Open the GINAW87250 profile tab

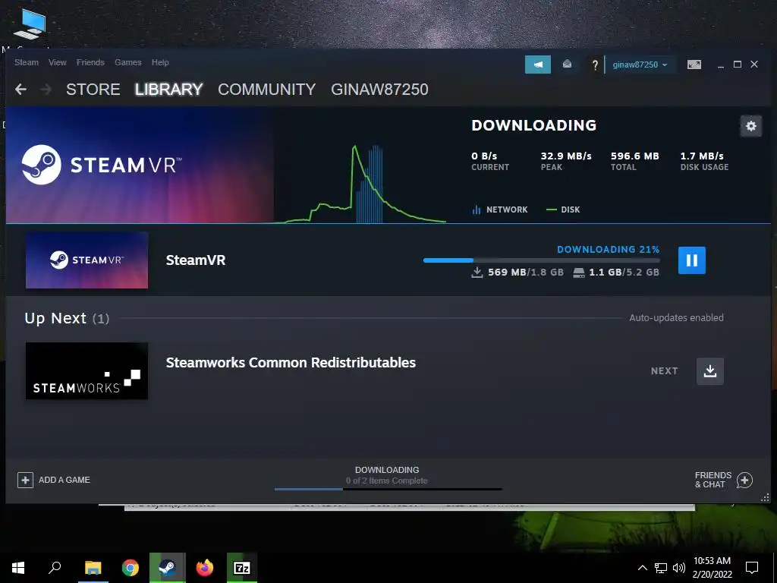click(x=379, y=90)
